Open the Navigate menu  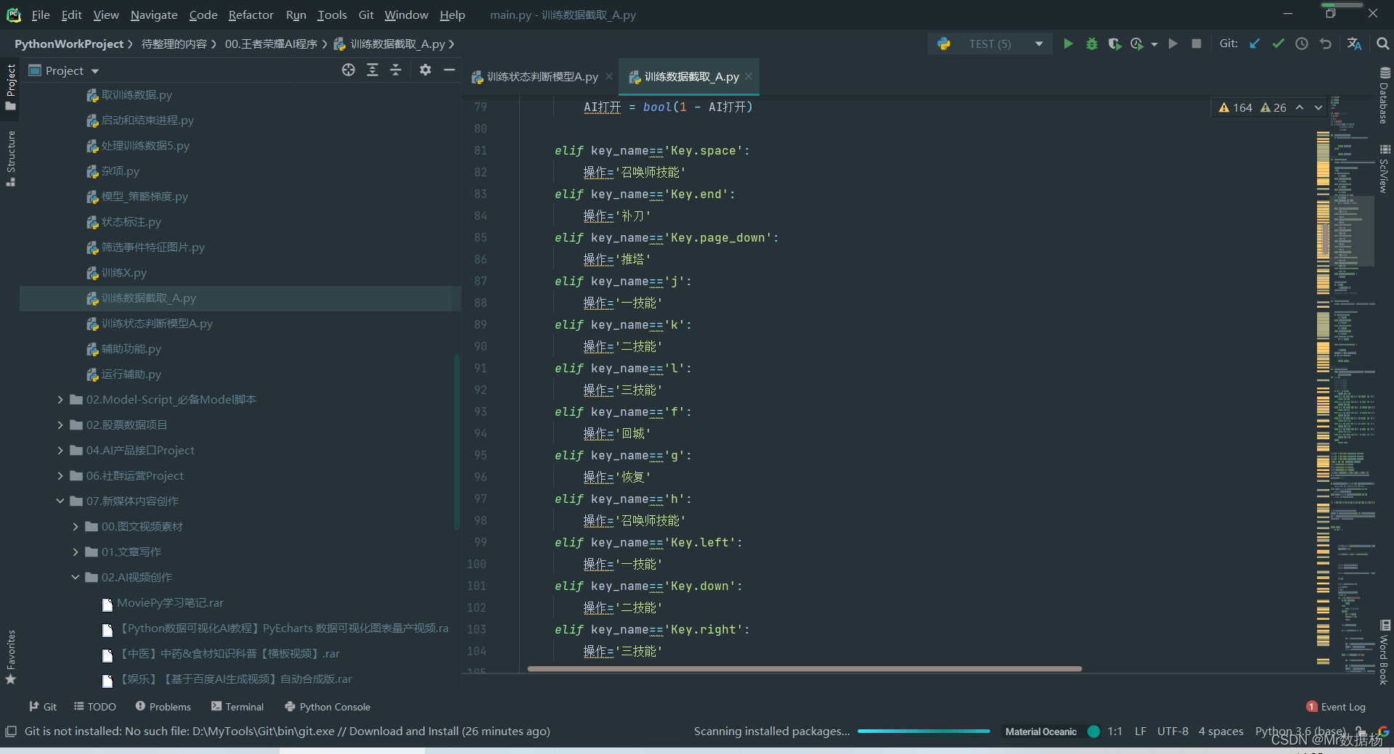pyautogui.click(x=154, y=15)
